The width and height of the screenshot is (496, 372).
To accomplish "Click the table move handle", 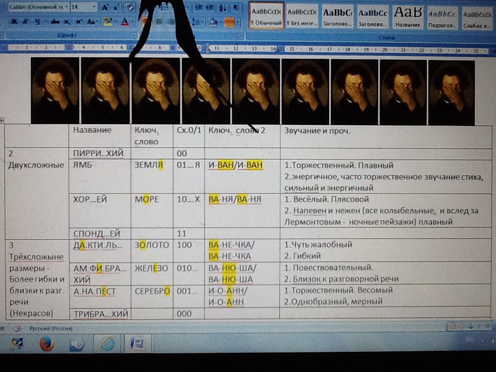I will (2, 120).
